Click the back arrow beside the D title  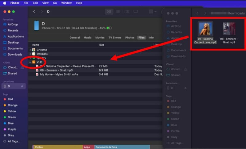(x=34, y=12)
